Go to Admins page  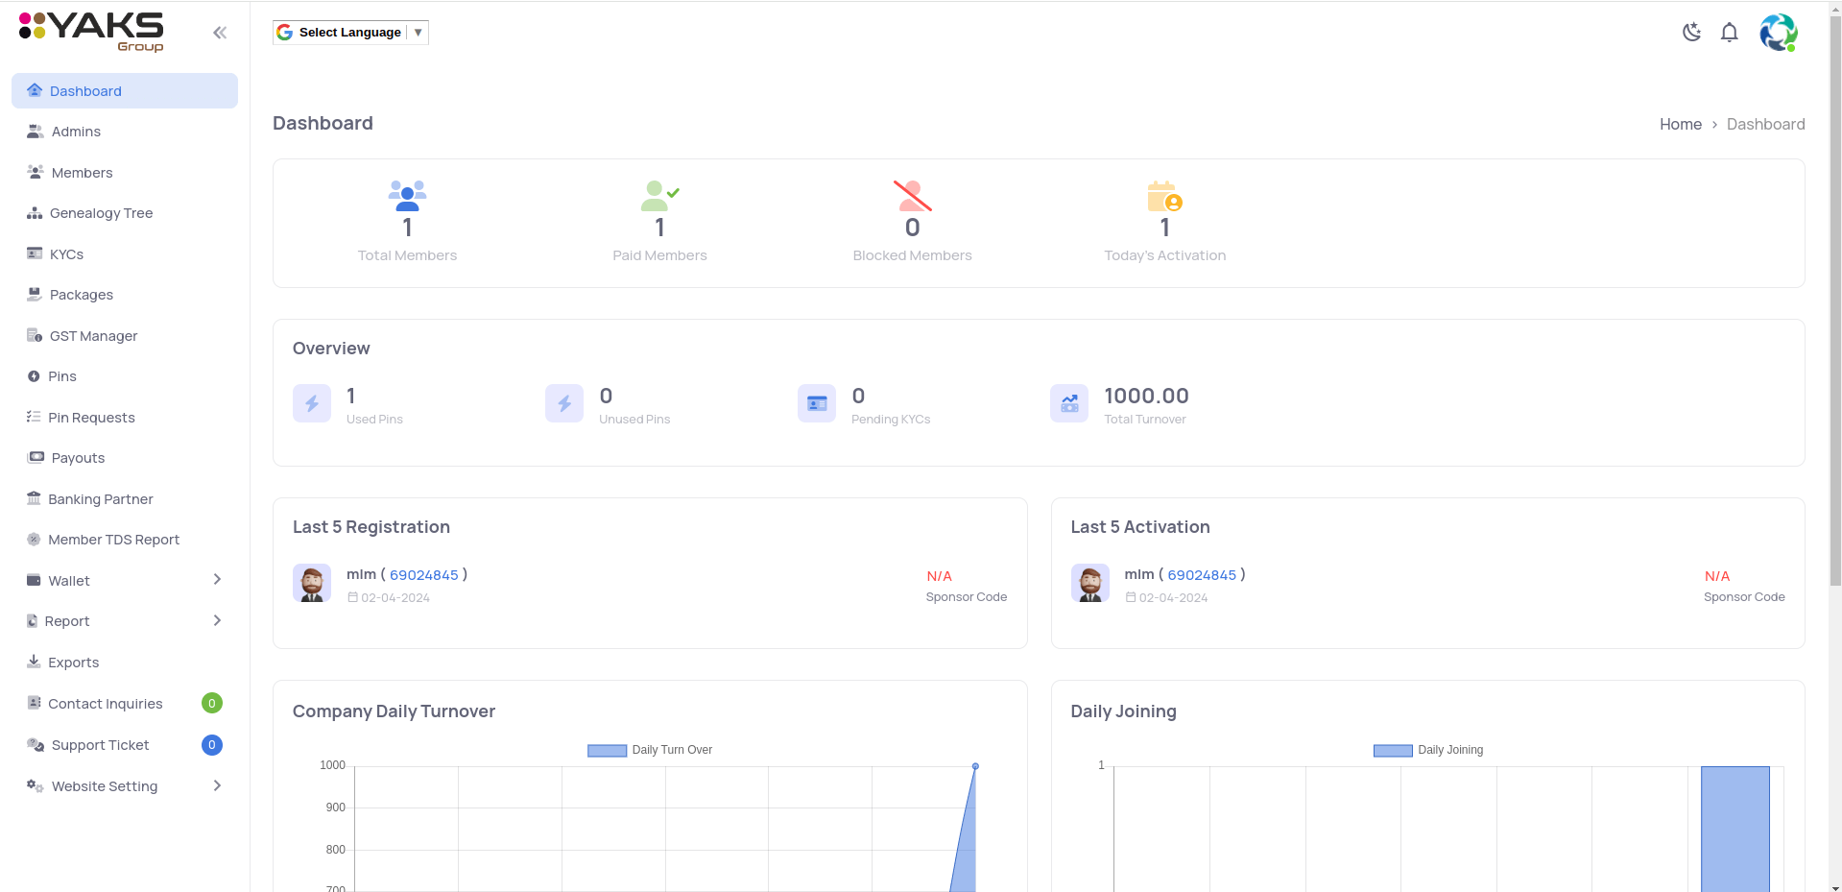pos(125,132)
